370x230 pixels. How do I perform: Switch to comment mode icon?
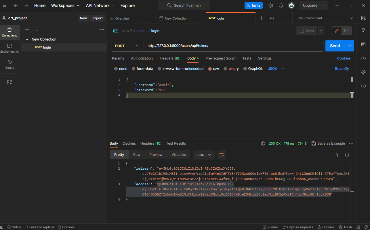click(346, 31)
